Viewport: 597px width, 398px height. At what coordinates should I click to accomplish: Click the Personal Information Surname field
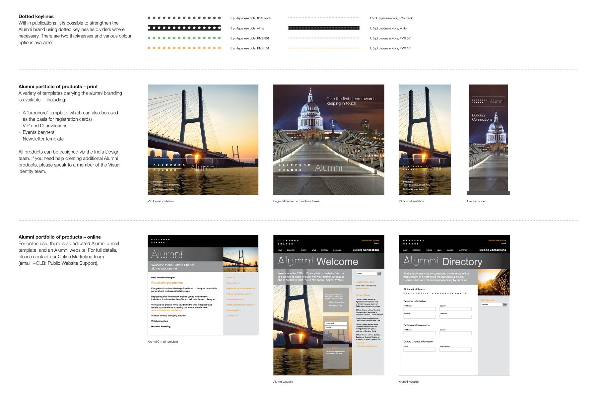[x=419, y=317]
